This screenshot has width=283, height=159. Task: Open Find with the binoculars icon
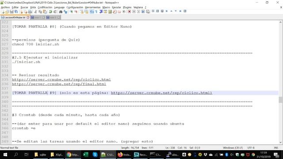point(61,12)
